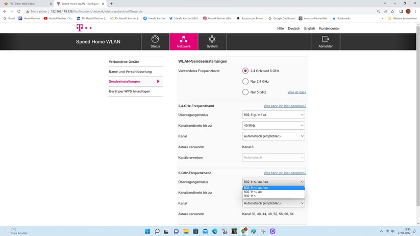Open browser zoom magnifier icon in address bar

378,11
